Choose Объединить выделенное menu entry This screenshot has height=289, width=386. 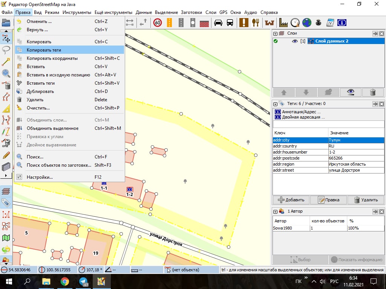click(x=69, y=128)
